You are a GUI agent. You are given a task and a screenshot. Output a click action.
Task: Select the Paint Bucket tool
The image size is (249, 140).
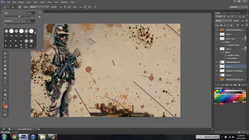click(x=5, y=65)
